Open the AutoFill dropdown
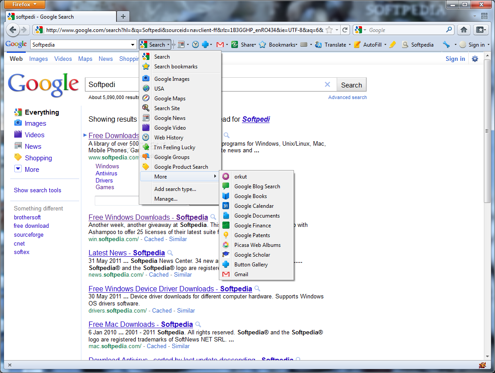Screen dimensions: 495x373 [x=385, y=45]
